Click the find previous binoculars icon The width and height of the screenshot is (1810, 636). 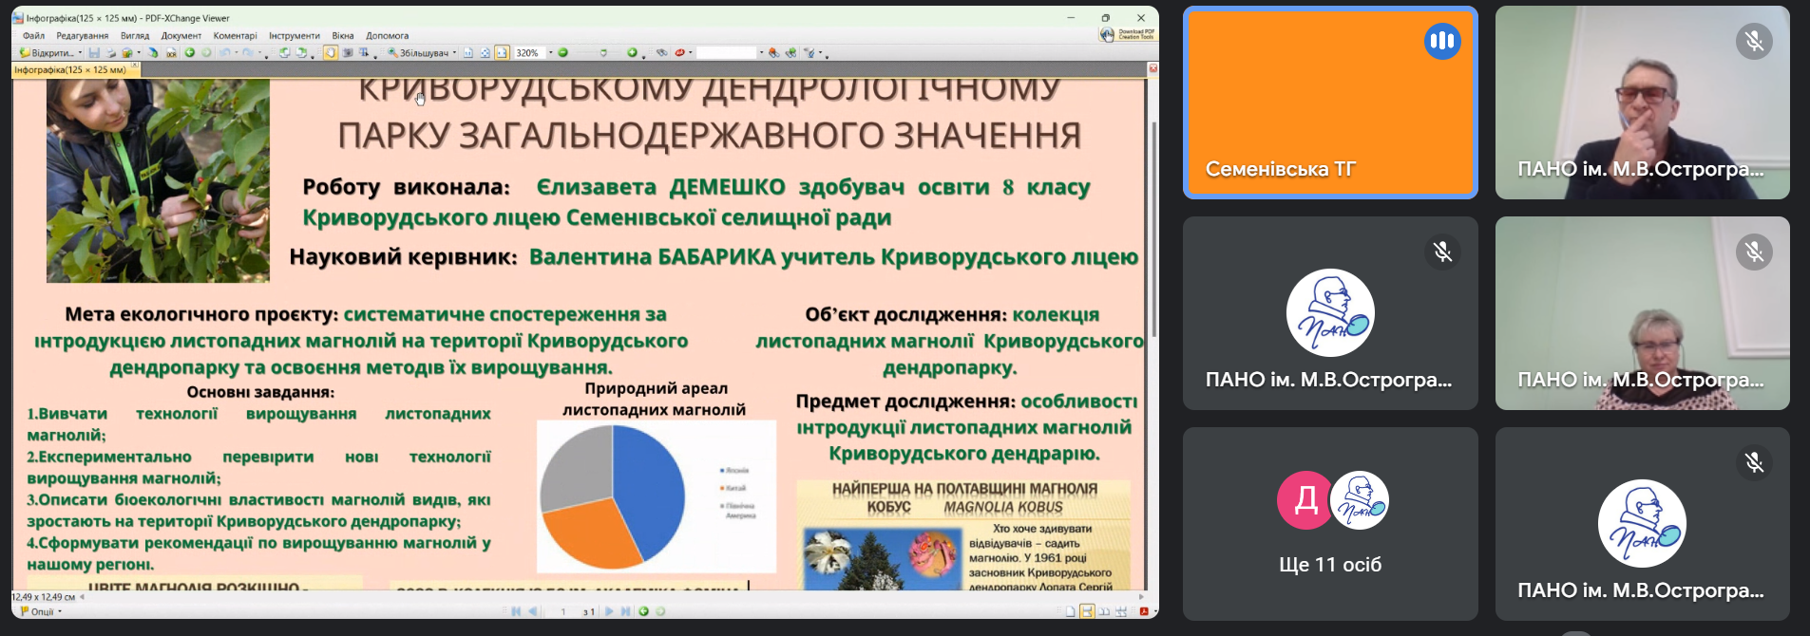pos(773,53)
